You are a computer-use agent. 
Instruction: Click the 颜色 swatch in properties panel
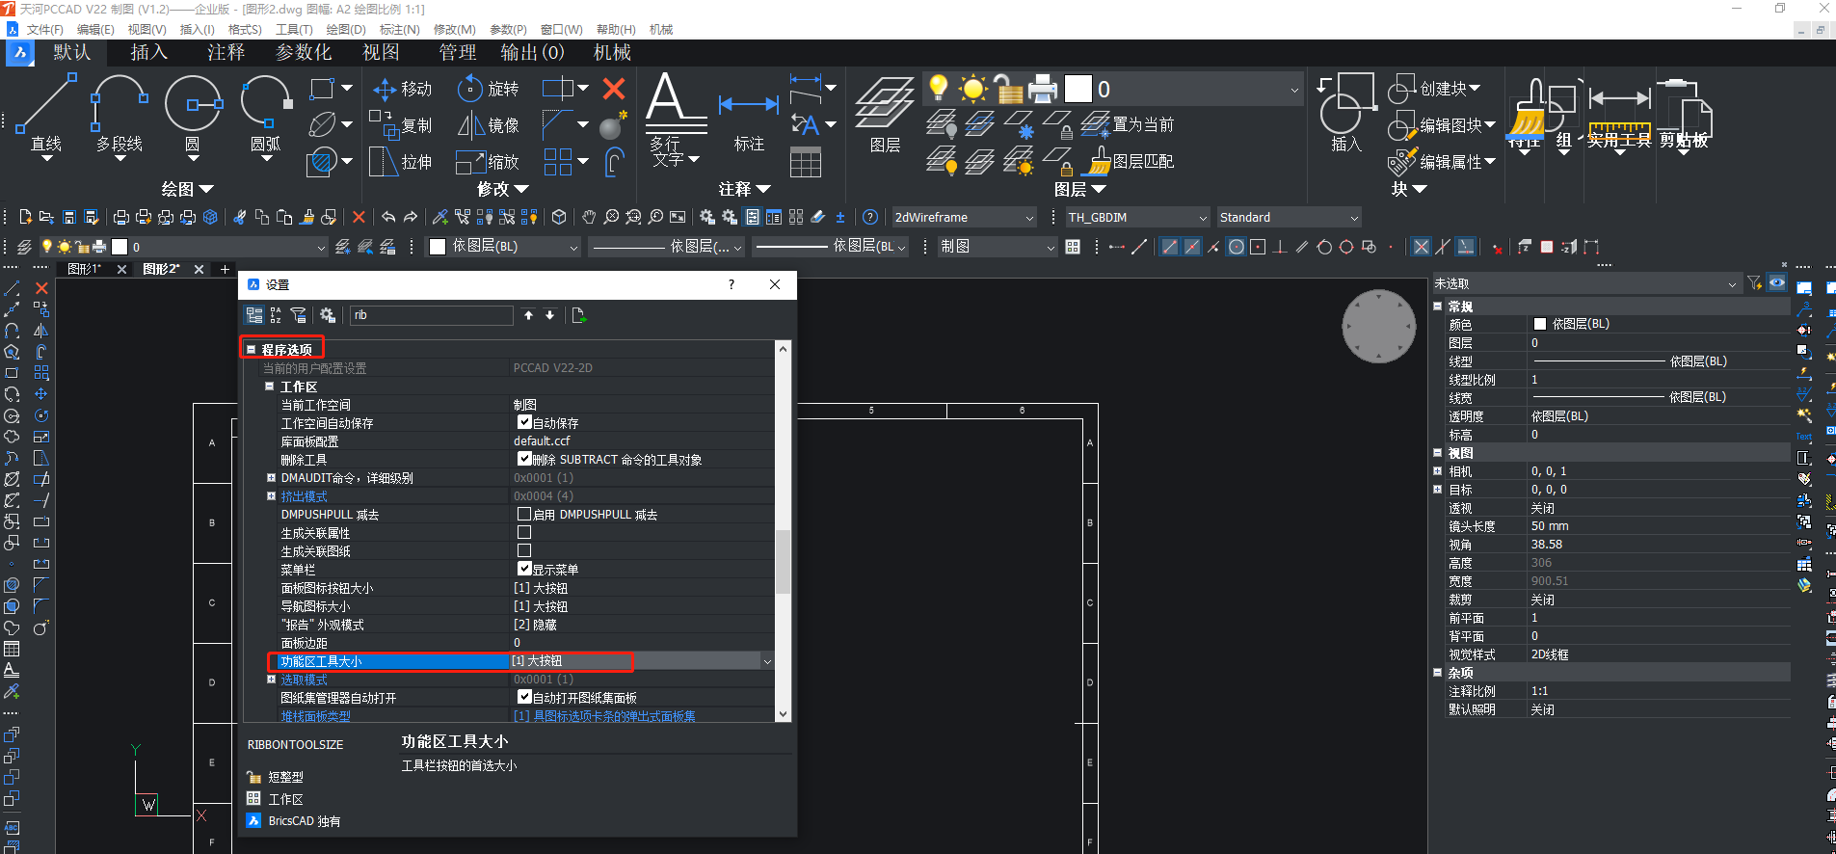coord(1539,324)
